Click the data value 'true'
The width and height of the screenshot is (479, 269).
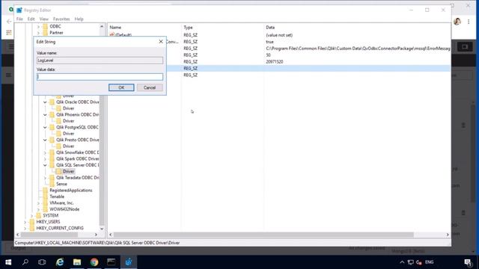(269, 42)
